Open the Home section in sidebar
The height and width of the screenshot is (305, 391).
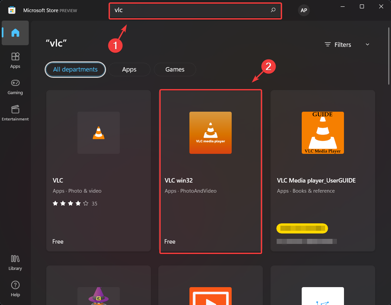point(15,33)
